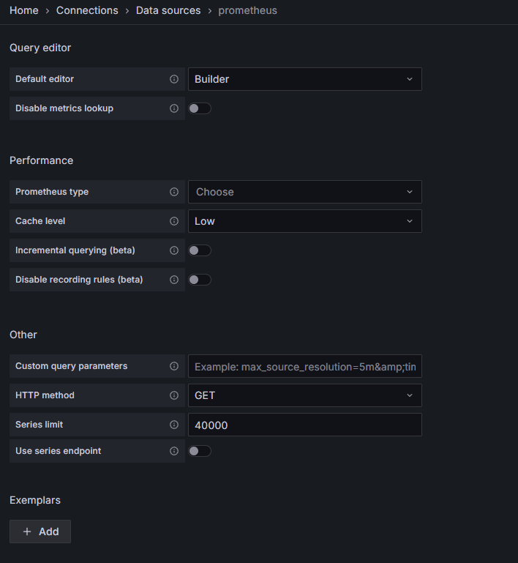Toggle Disable recording rules (beta) switch
Screen dimensions: 518x563
click(x=200, y=280)
